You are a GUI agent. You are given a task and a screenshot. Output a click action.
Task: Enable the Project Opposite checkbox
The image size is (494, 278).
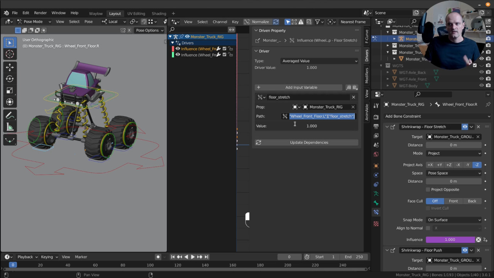point(428,190)
